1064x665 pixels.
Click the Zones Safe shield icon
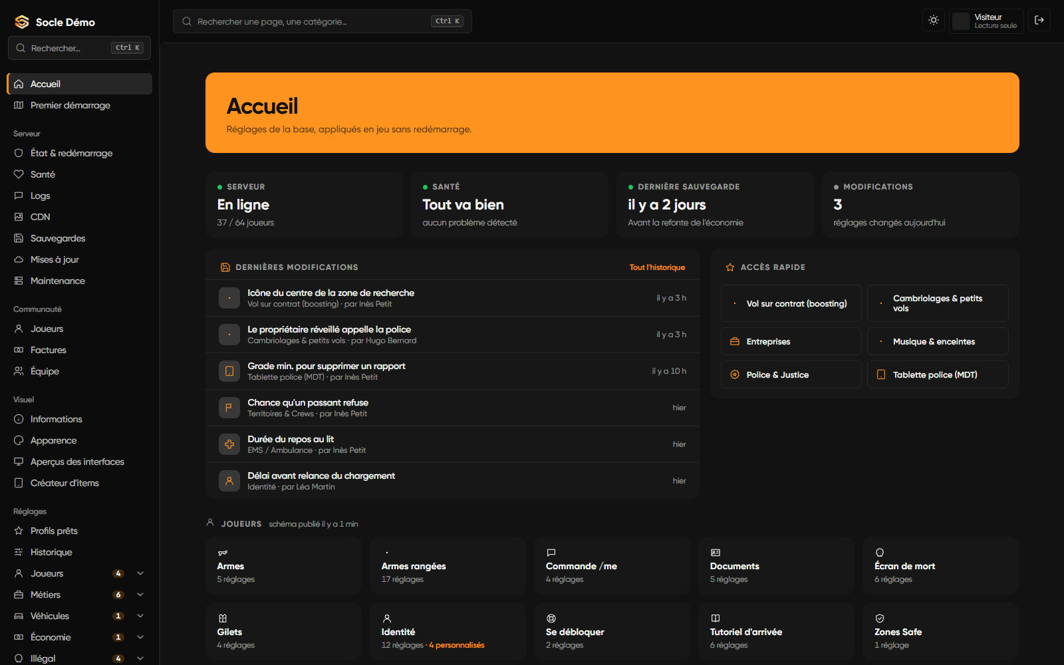880,618
